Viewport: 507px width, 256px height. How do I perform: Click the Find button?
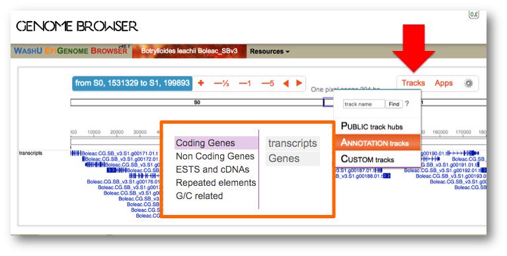pos(394,105)
